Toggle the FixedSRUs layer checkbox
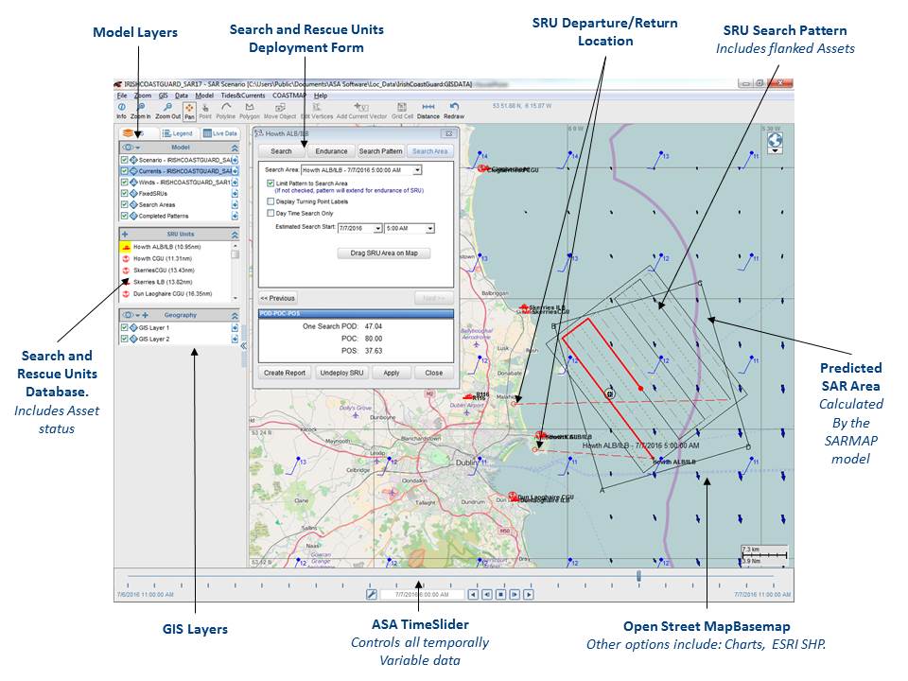 pos(125,193)
